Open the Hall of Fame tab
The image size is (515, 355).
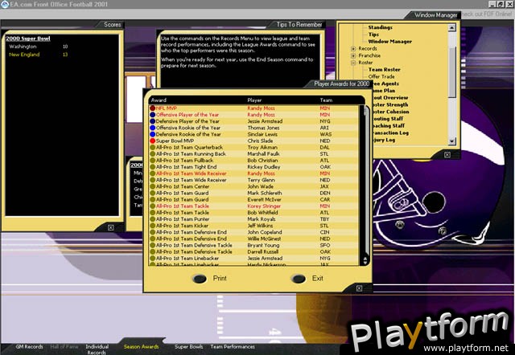pyautogui.click(x=64, y=346)
